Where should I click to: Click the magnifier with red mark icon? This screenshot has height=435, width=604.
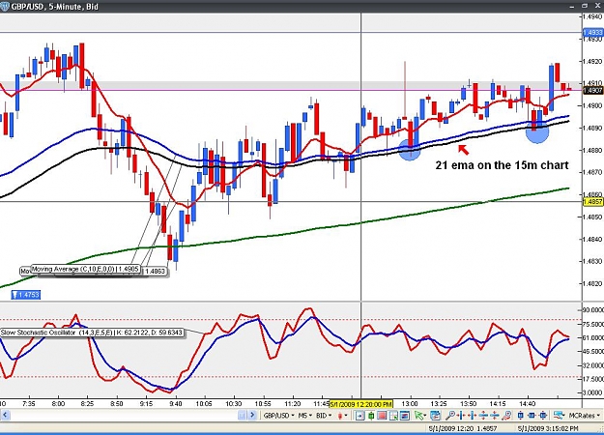pos(507,416)
